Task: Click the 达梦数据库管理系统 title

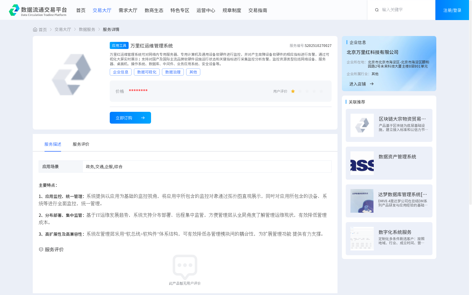Action: [403, 194]
